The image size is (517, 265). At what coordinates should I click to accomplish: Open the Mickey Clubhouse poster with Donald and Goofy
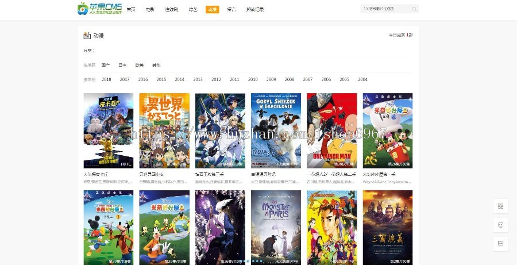(109, 228)
